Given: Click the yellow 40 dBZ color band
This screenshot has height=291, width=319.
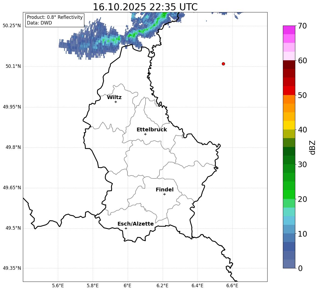Looking at the screenshot, I should click(x=289, y=125).
